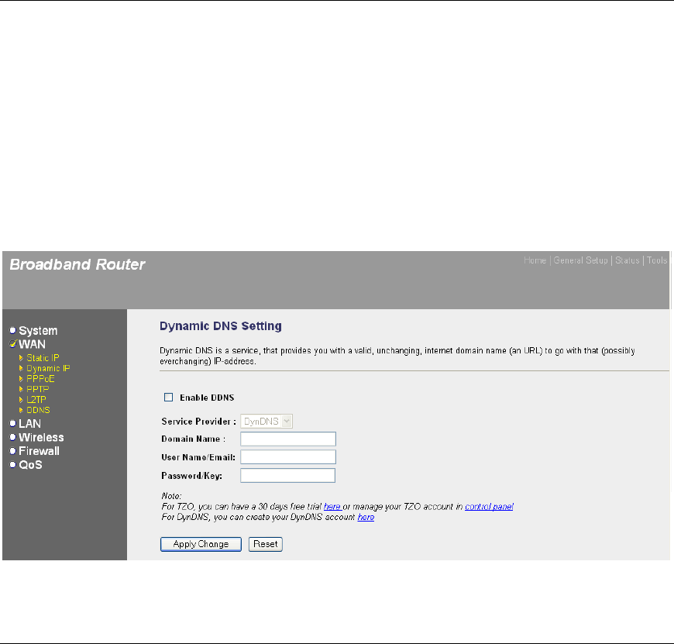Open the PPTP settings page
Screen dimensions: 674x644
(x=38, y=389)
